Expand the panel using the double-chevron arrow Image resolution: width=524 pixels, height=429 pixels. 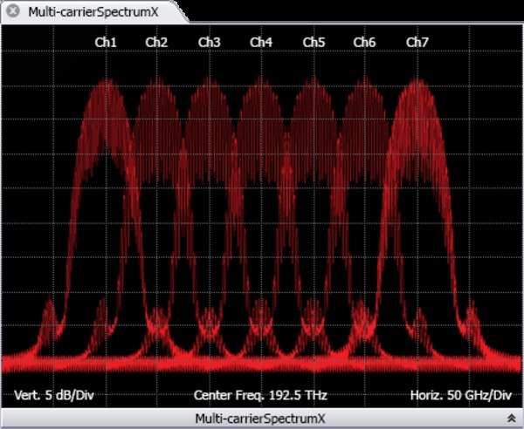click(x=510, y=419)
